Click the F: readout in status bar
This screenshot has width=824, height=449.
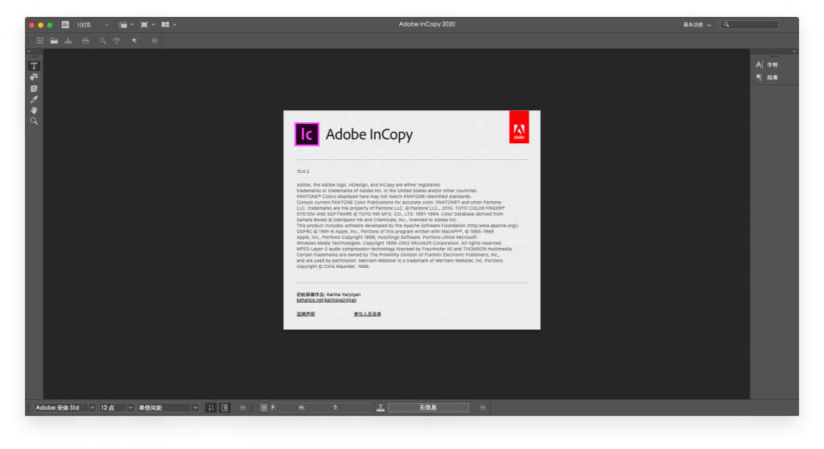pos(274,407)
